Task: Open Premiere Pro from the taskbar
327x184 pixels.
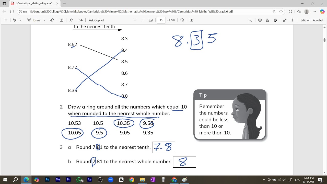Action: (x=68, y=180)
